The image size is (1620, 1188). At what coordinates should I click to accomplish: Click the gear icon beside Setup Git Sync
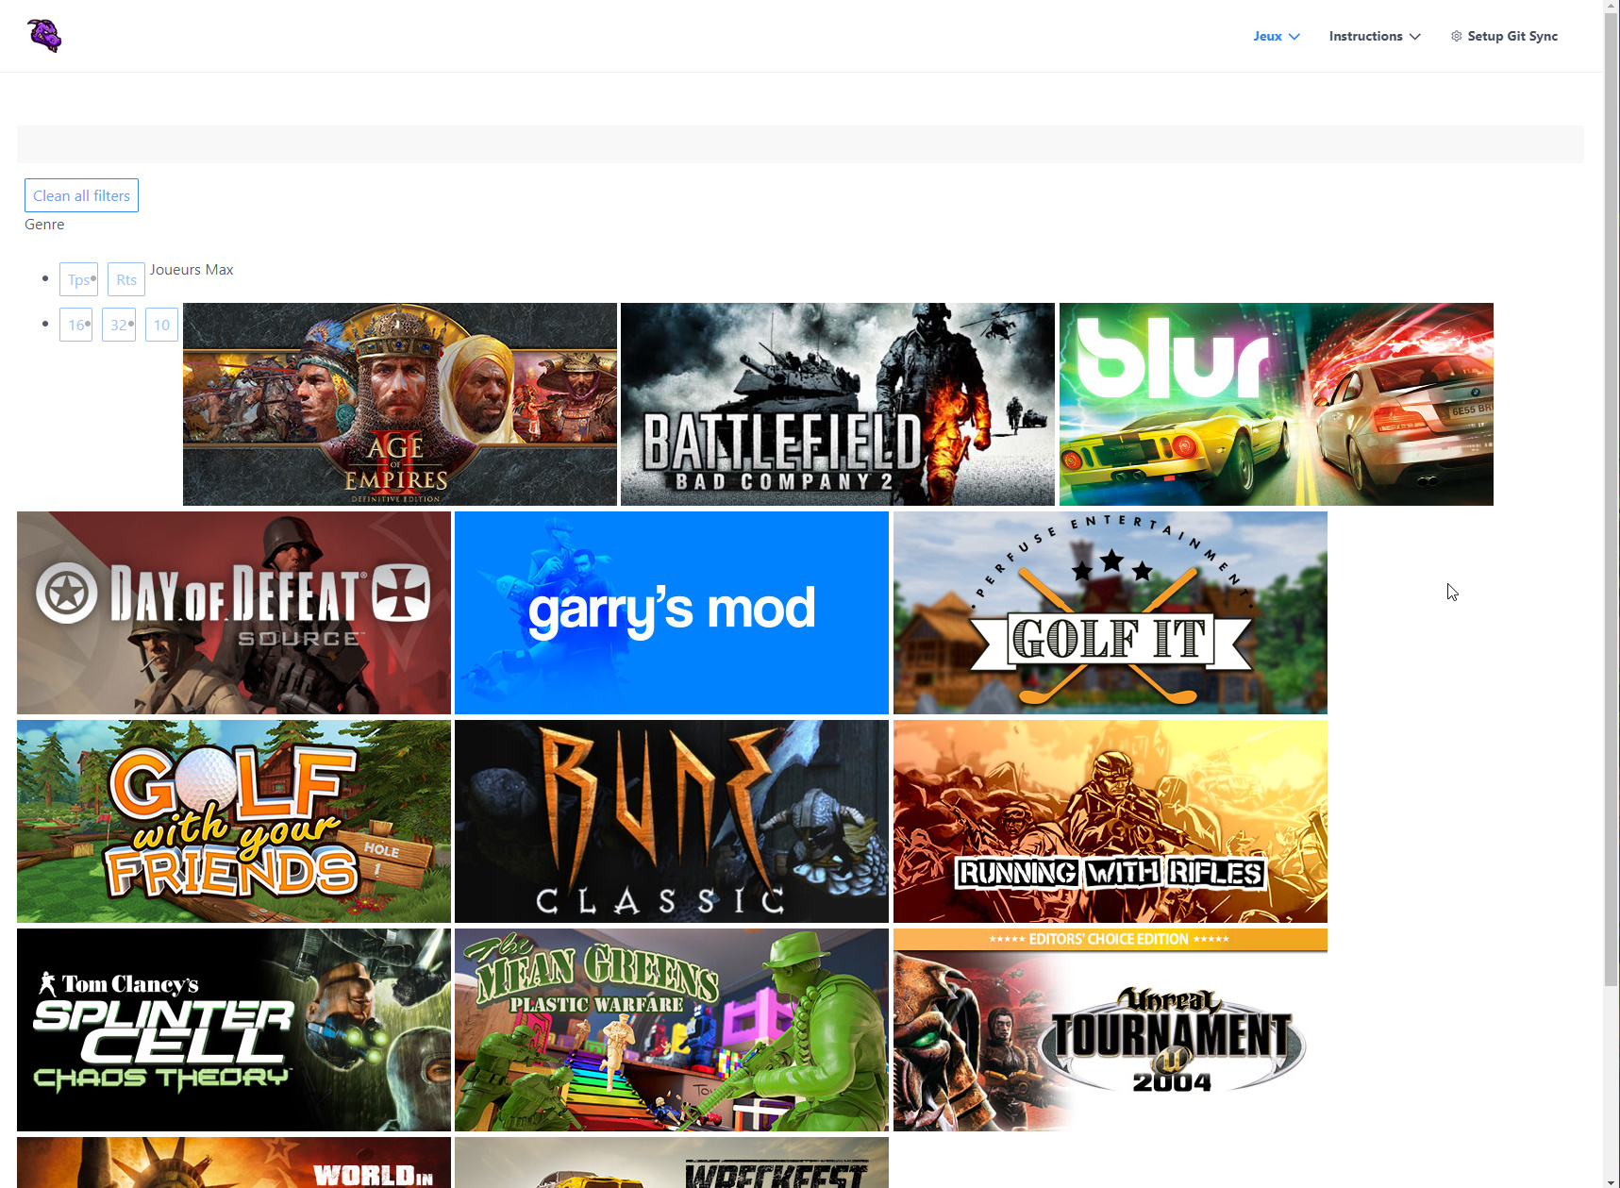[1457, 36]
